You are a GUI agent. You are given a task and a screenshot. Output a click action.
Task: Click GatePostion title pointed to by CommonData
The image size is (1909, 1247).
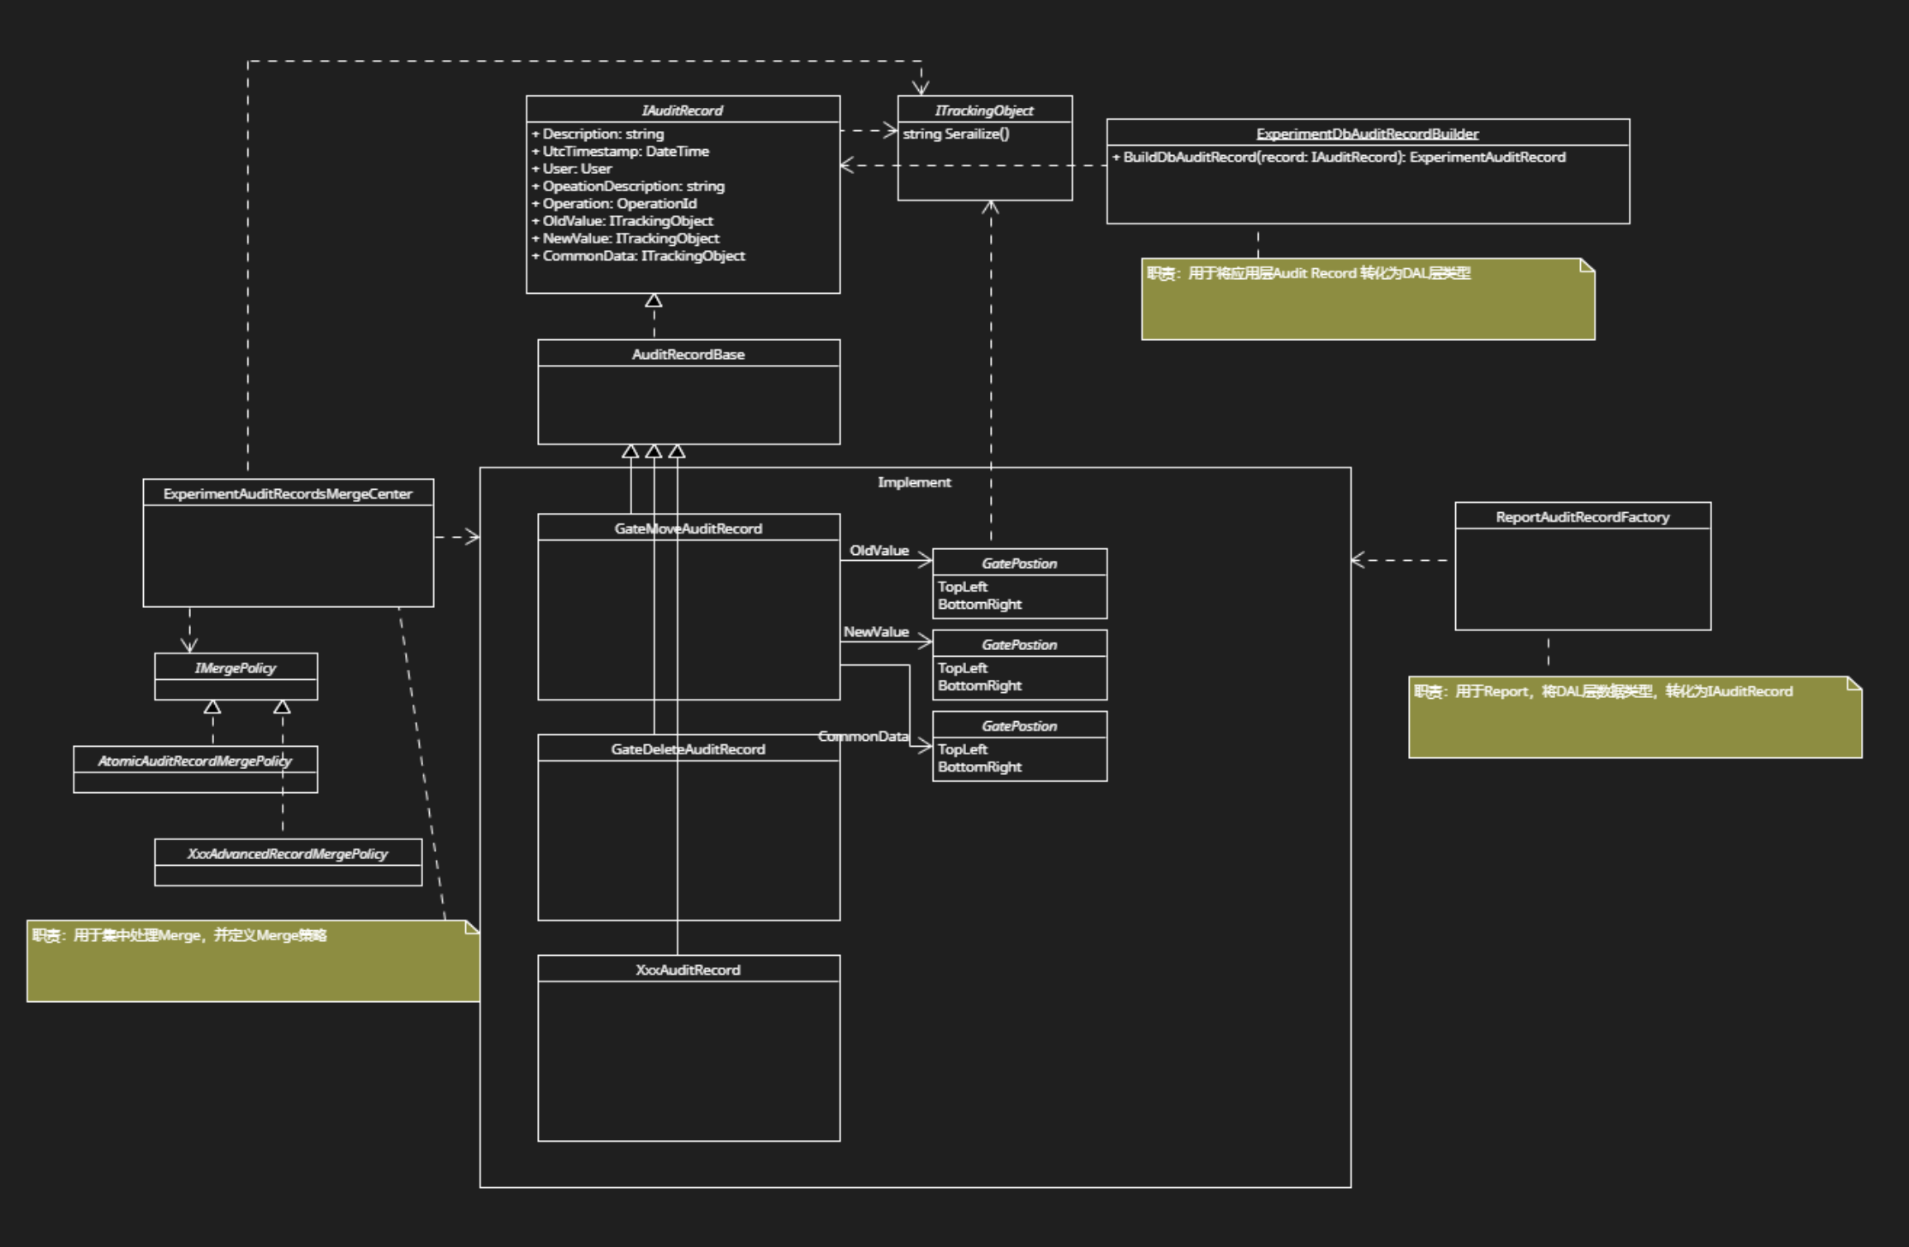(1019, 726)
